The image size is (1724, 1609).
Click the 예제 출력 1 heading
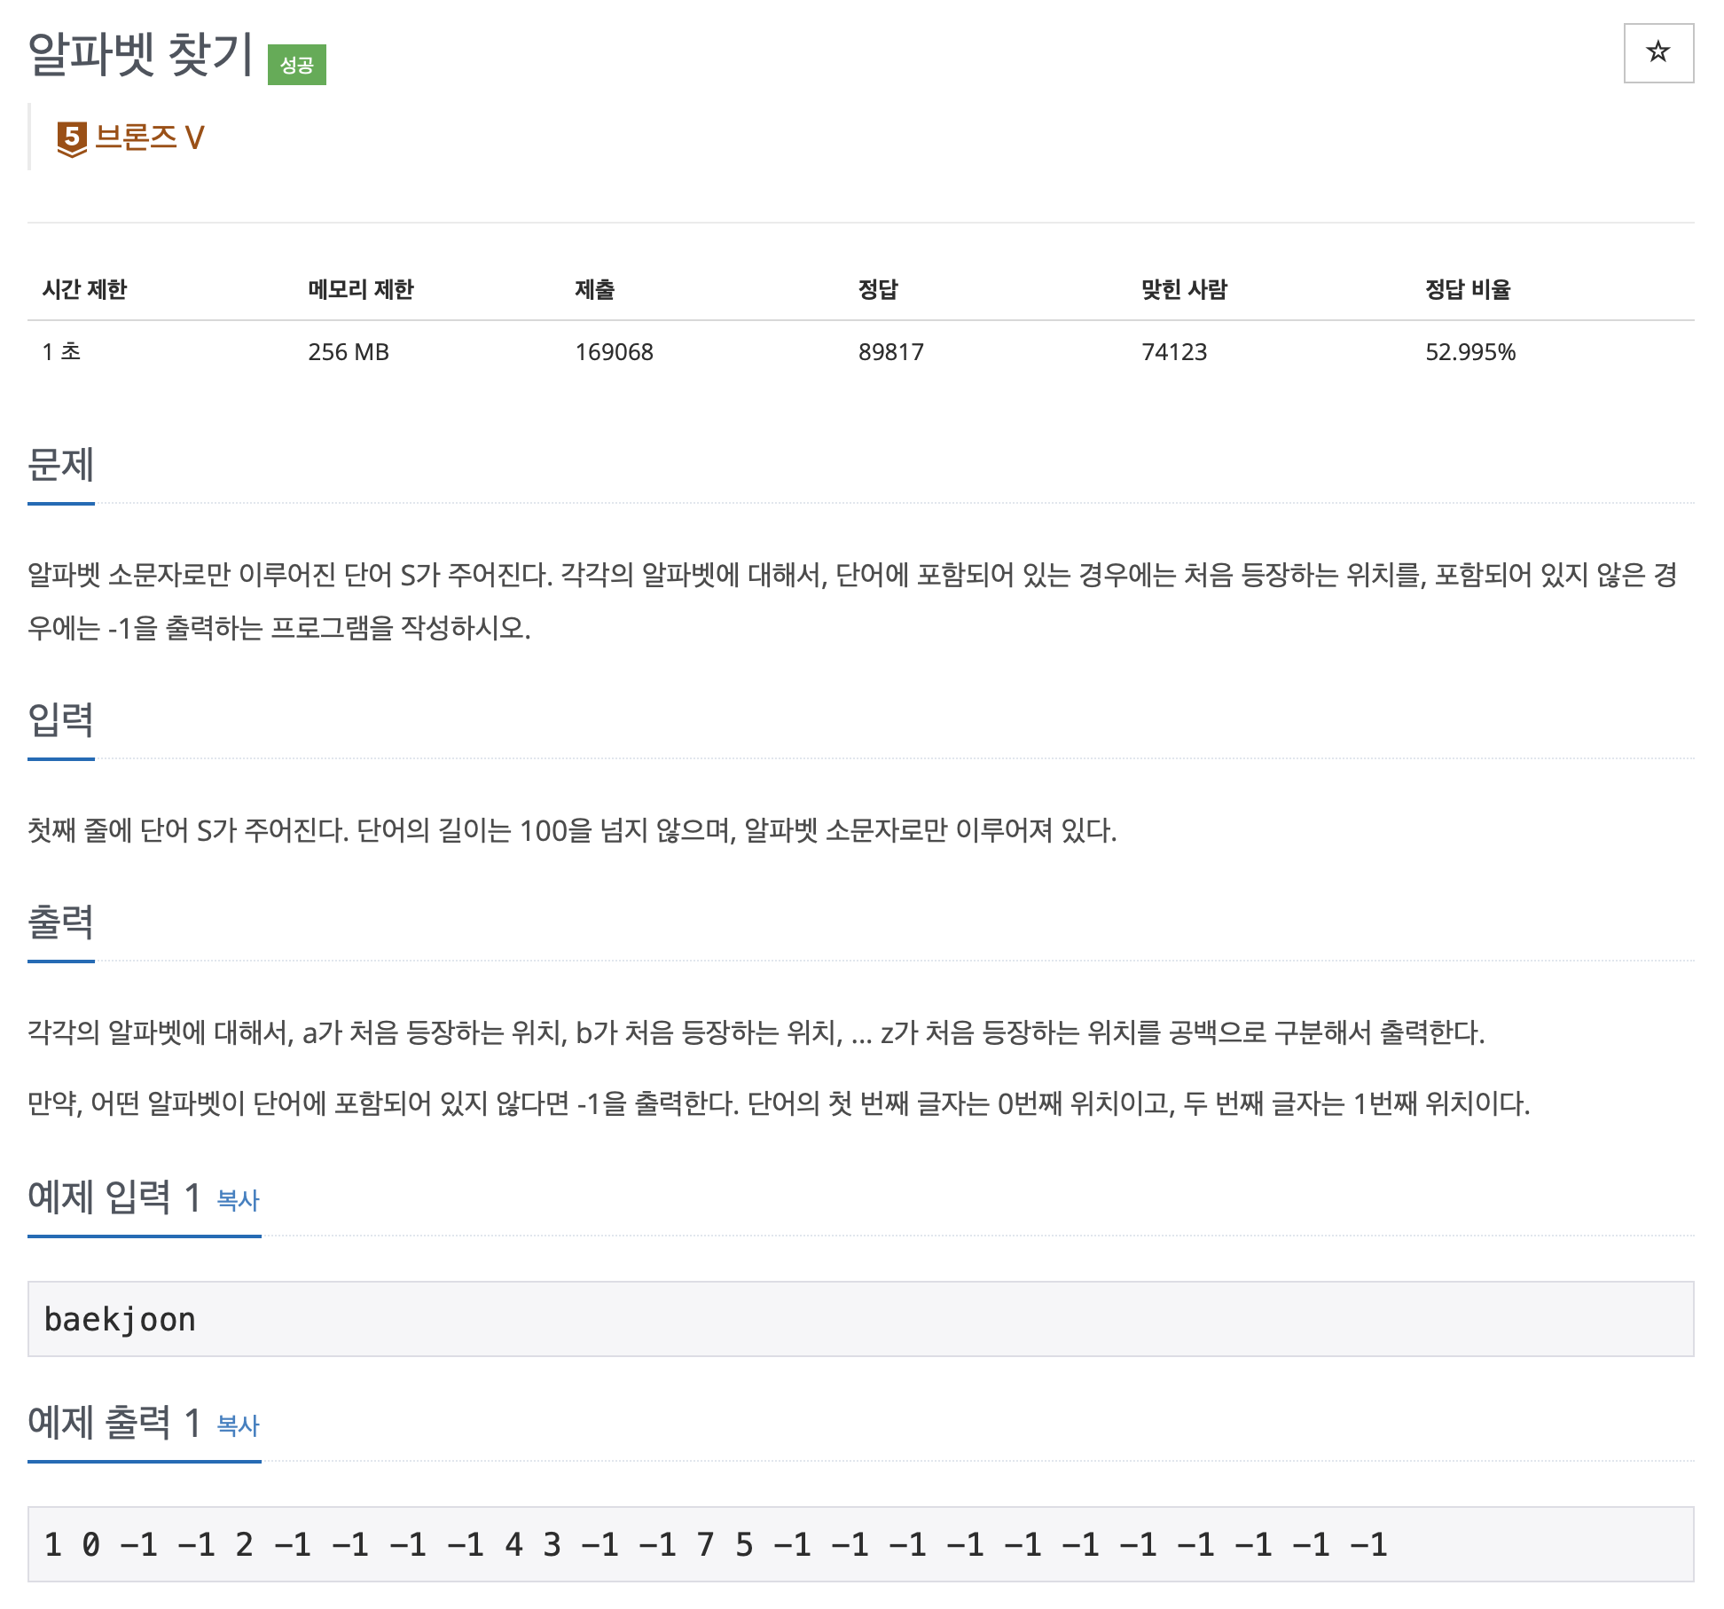click(x=114, y=1423)
